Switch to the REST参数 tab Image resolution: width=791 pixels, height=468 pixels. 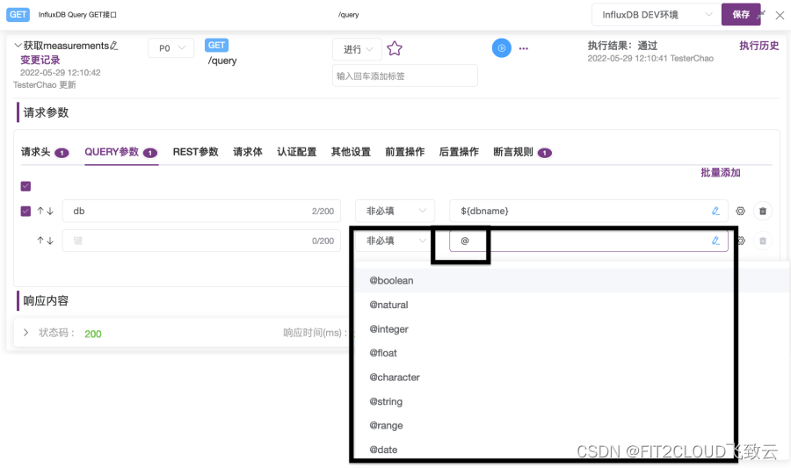pyautogui.click(x=196, y=152)
